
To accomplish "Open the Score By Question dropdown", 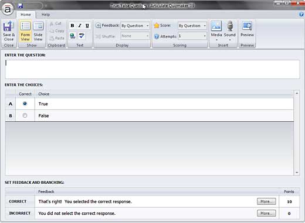I will click(192, 26).
